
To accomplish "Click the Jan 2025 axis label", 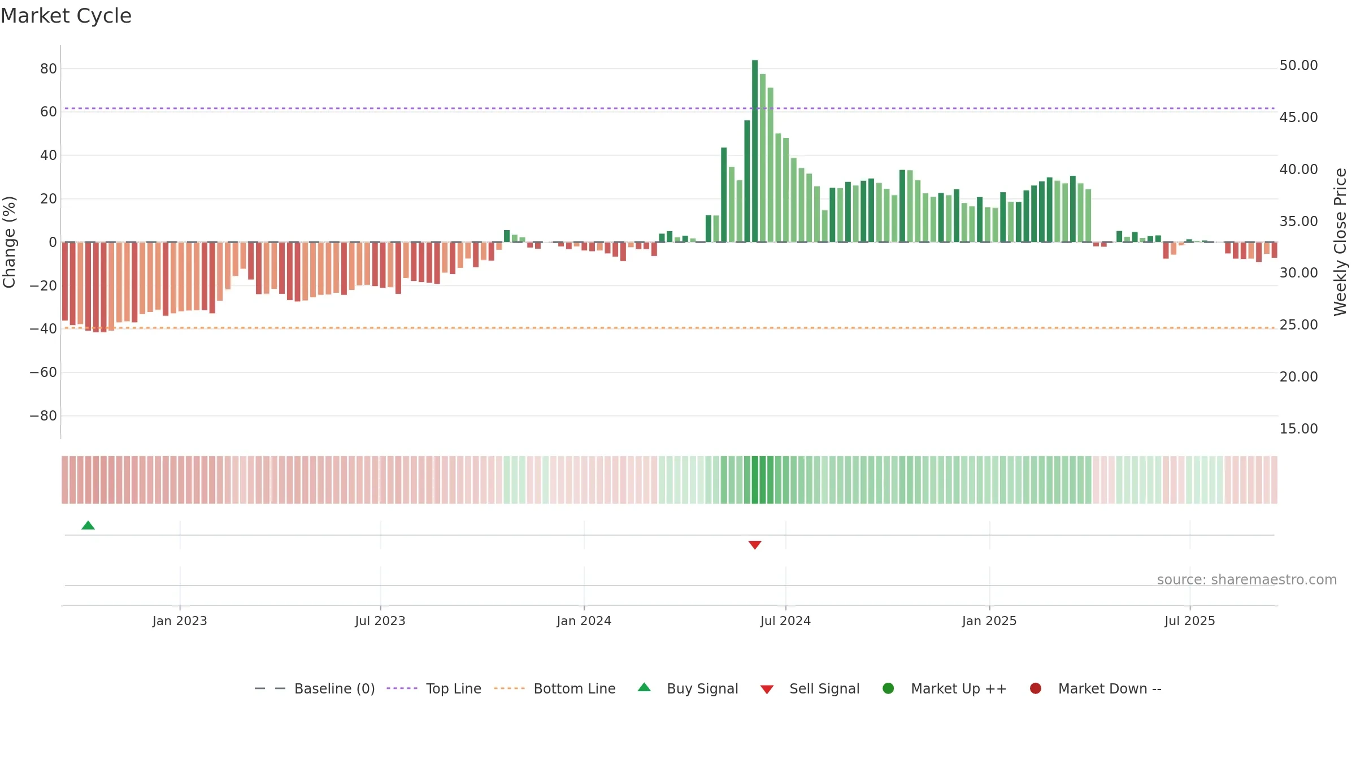I will (989, 621).
